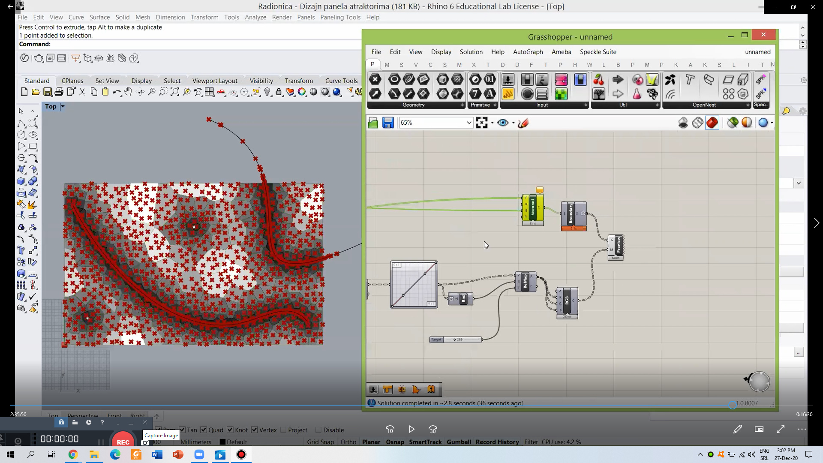Open Grasshopper AutoGraph menu

(528, 52)
